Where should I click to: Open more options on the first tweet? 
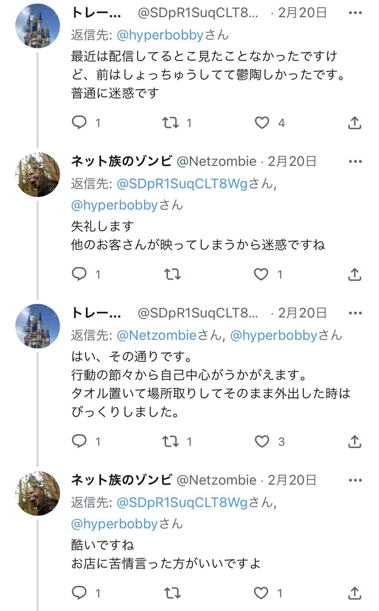[x=355, y=13]
